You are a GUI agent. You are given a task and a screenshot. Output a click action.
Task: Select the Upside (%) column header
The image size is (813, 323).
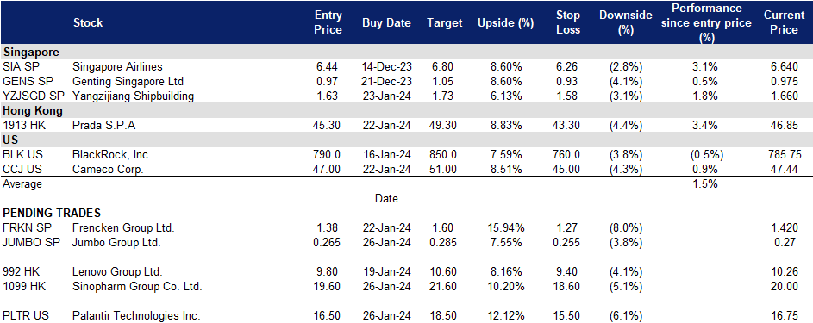[x=505, y=22]
